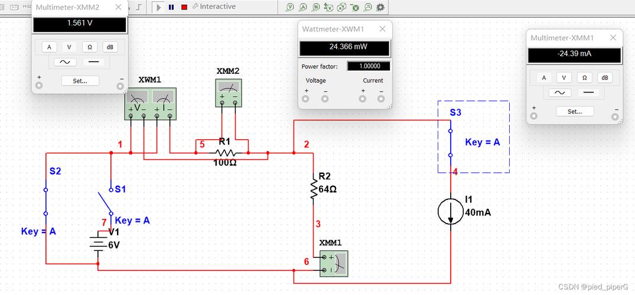Place a current probe from the toolbar
This screenshot has height=295, width=635.
(x=303, y=7)
